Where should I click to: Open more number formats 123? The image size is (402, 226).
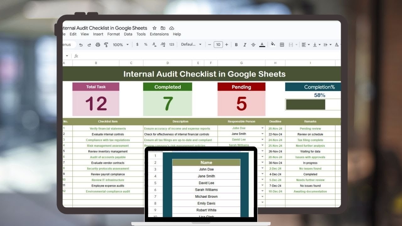coord(171,45)
